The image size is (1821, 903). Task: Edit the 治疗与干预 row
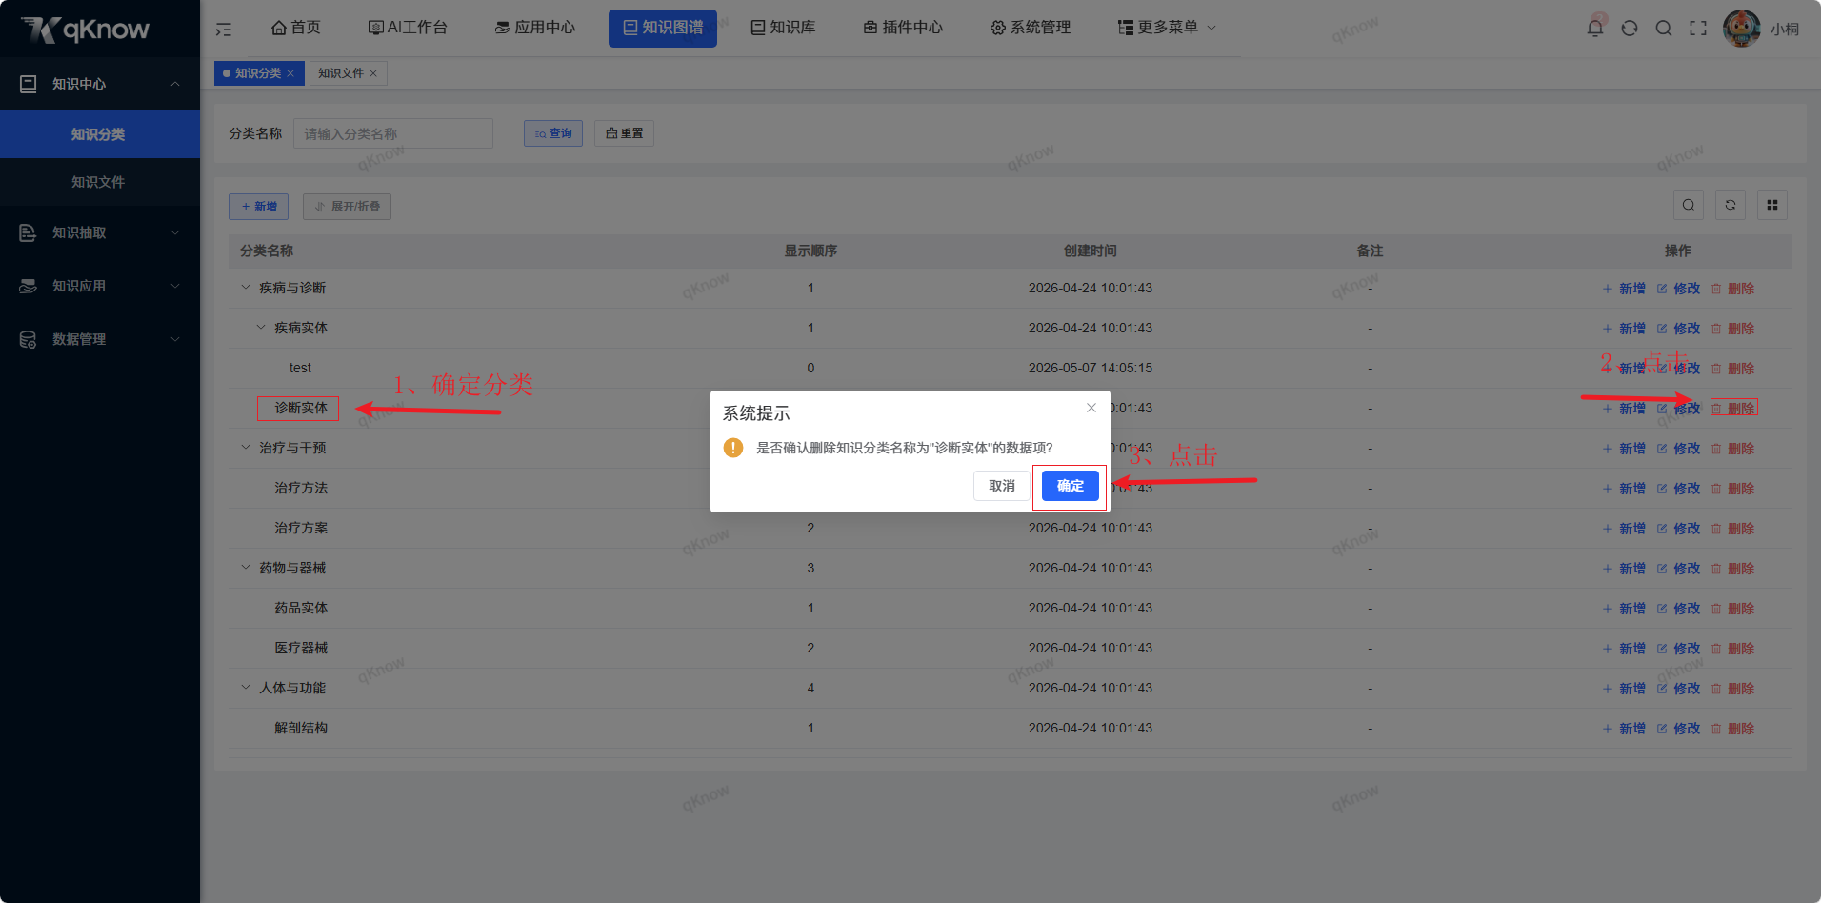coord(1678,449)
